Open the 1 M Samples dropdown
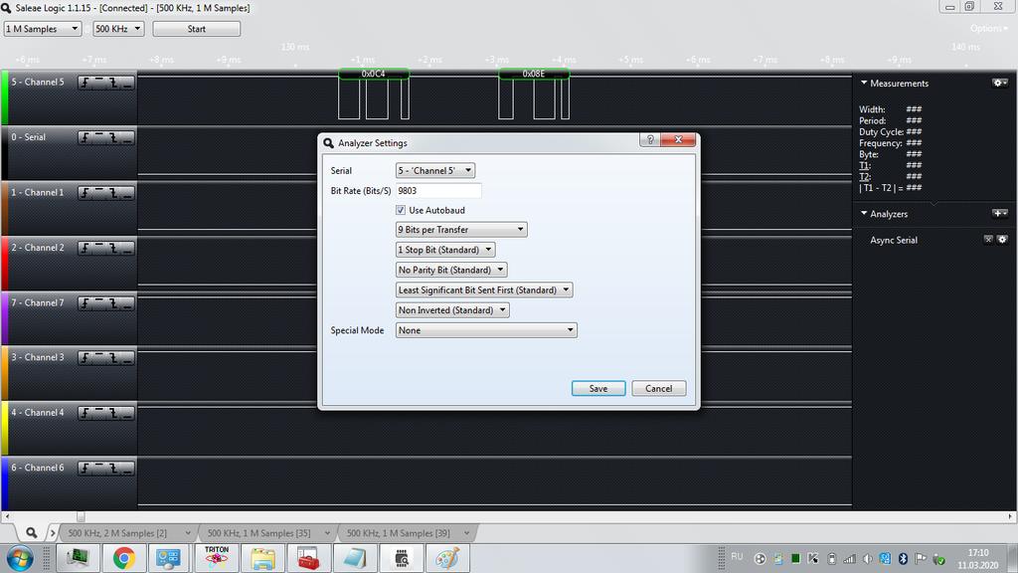The image size is (1018, 573). 42,29
